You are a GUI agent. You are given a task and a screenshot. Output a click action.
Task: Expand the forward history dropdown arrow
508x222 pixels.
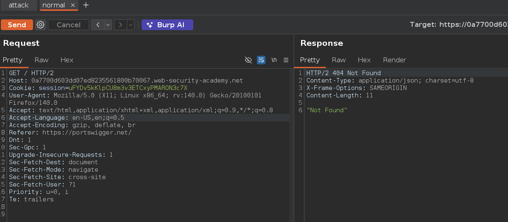coord(131,25)
